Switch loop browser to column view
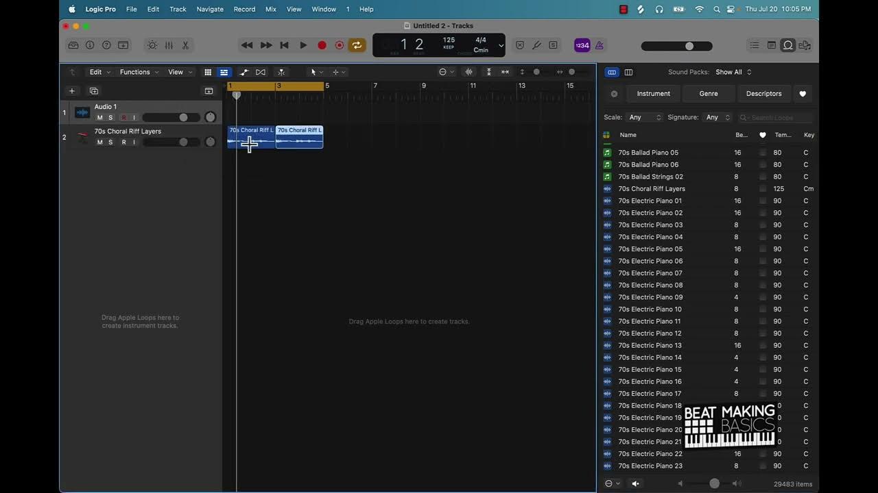This screenshot has height=493, width=878. click(628, 72)
